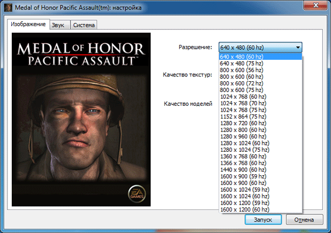This screenshot has width=331, height=233.
Task: Pick 1600 x 900 (60 hz)
Action: click(x=261, y=183)
